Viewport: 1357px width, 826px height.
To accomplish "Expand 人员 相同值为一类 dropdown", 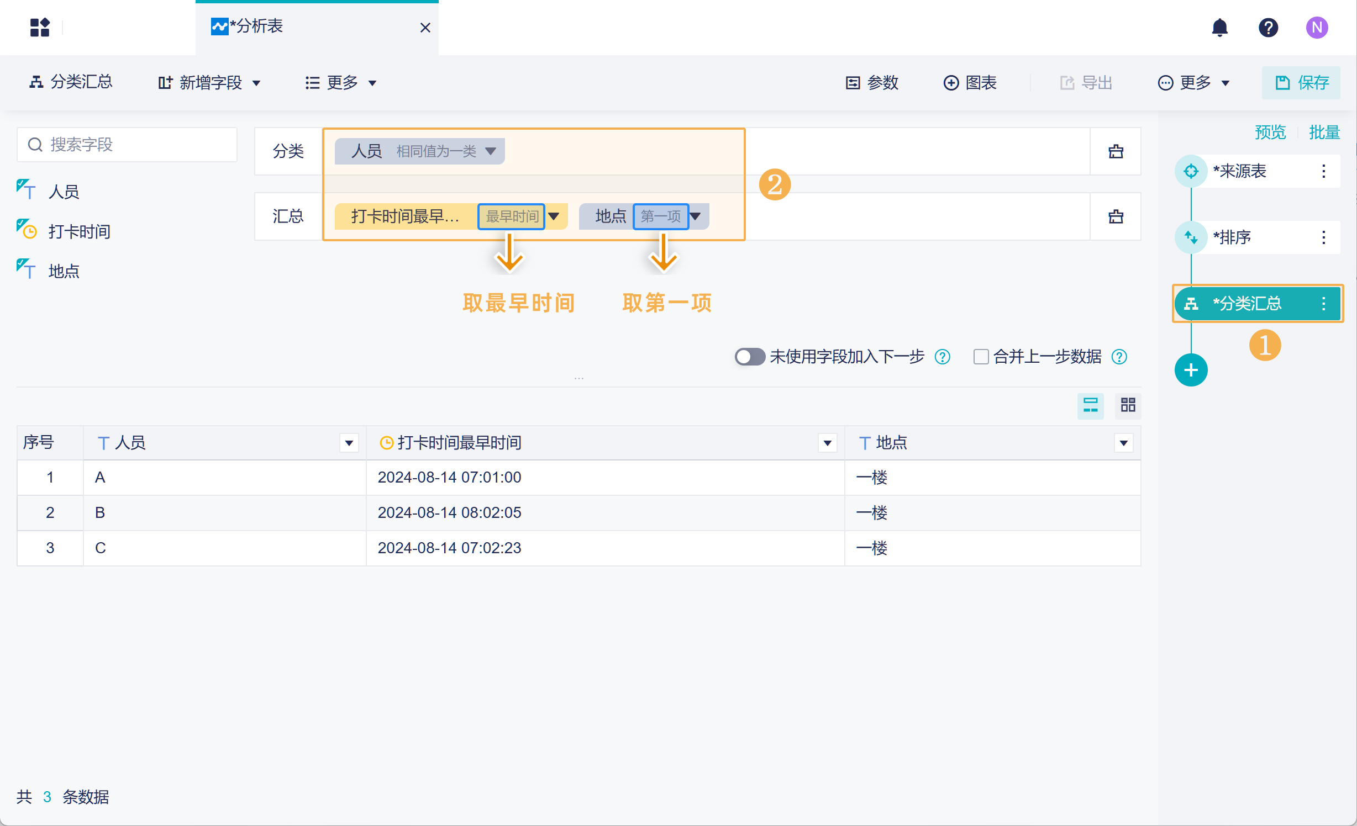I will pos(490,151).
